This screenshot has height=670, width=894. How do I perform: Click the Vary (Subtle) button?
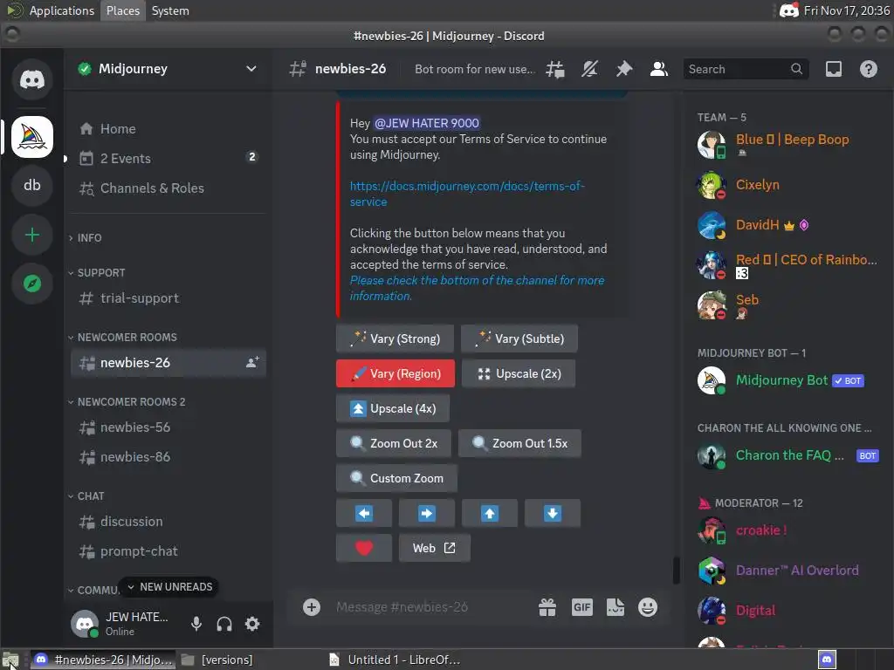click(x=519, y=339)
